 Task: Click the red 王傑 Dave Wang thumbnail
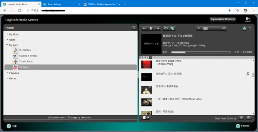[x=146, y=64]
